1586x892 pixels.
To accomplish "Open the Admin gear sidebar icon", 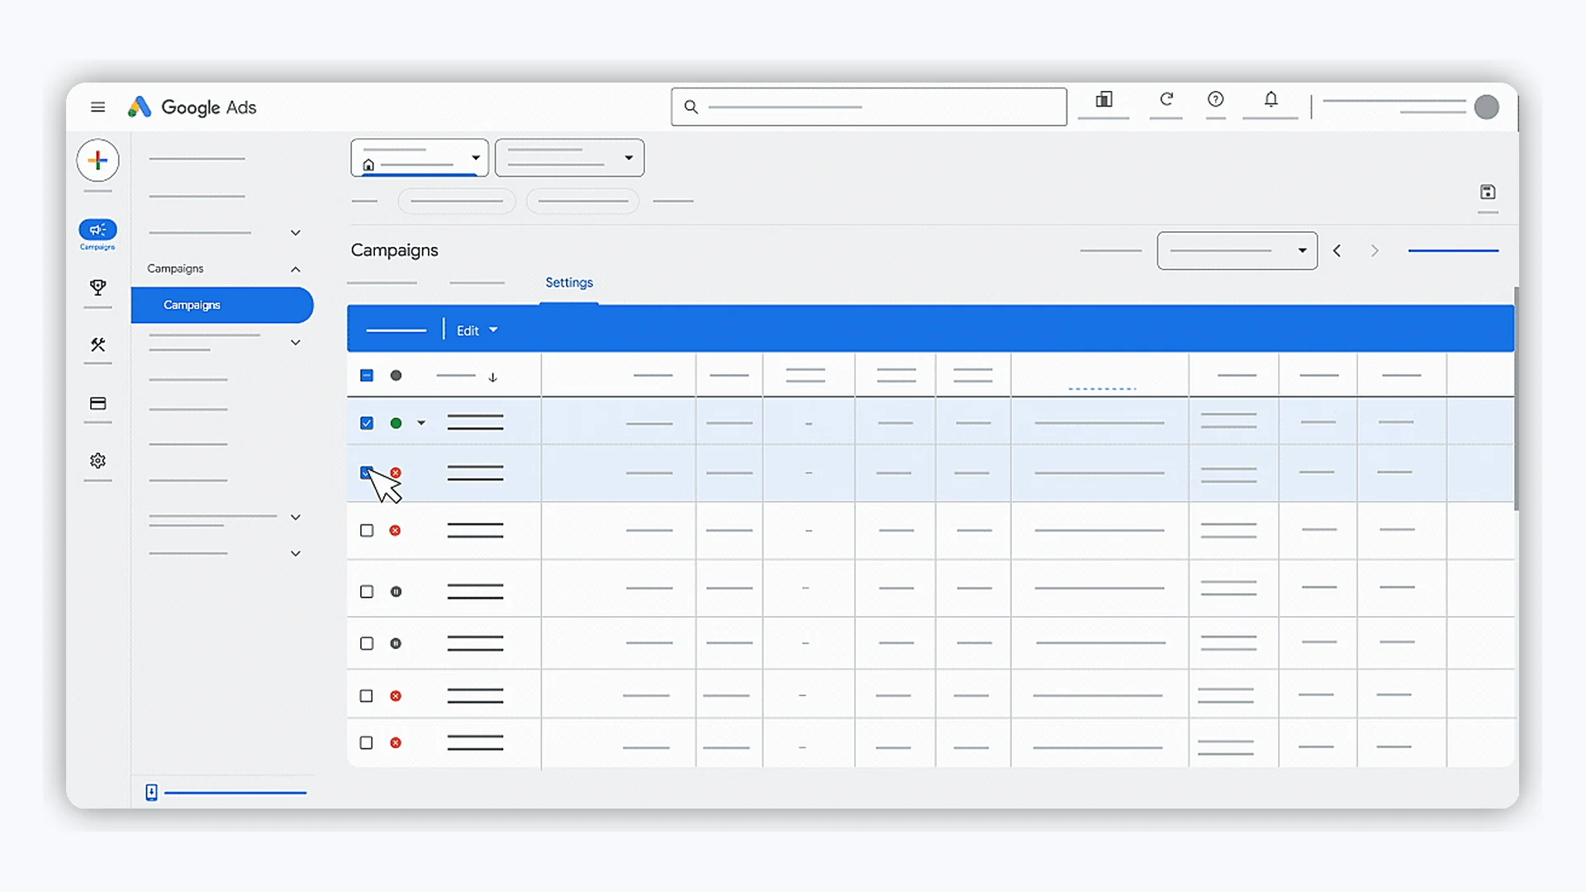I will [x=97, y=461].
